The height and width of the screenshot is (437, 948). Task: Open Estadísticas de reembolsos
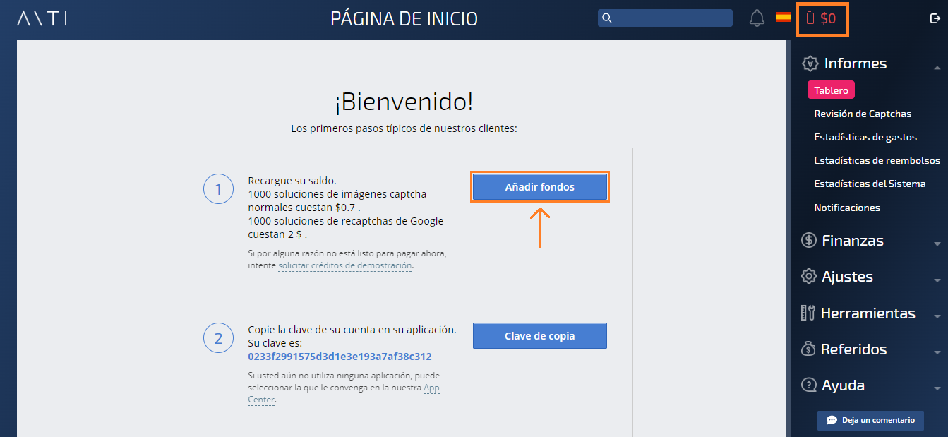point(877,160)
